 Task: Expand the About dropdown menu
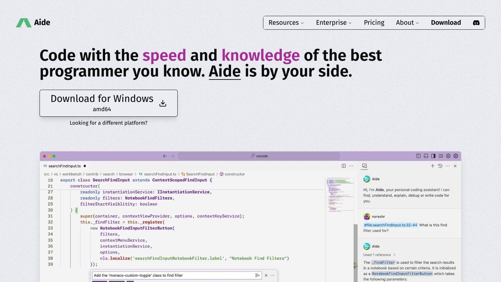click(x=407, y=23)
